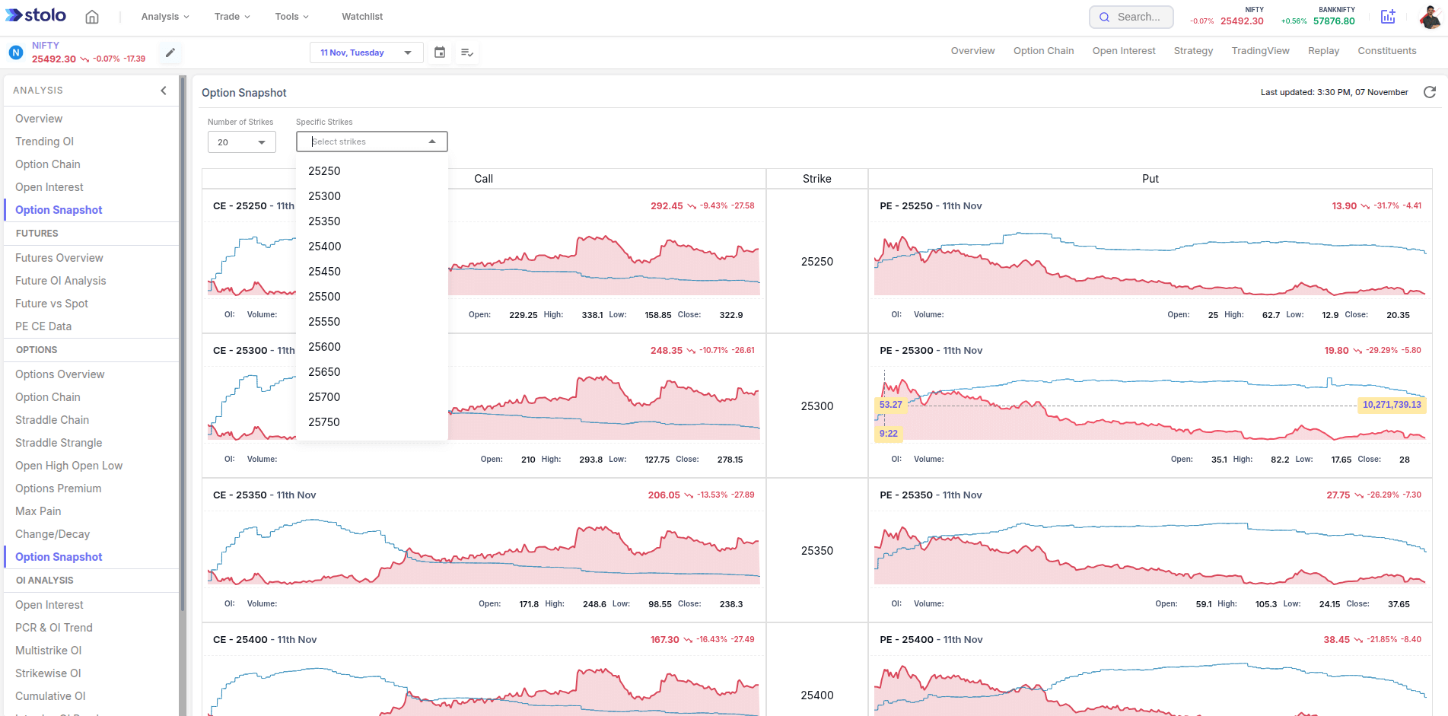Open the Analysis menu
Viewport: 1448px width, 716px height.
pos(164,17)
